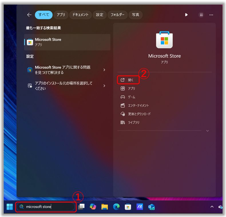Open Task View from the taskbar
The width and height of the screenshot is (226, 217).
[81, 207]
